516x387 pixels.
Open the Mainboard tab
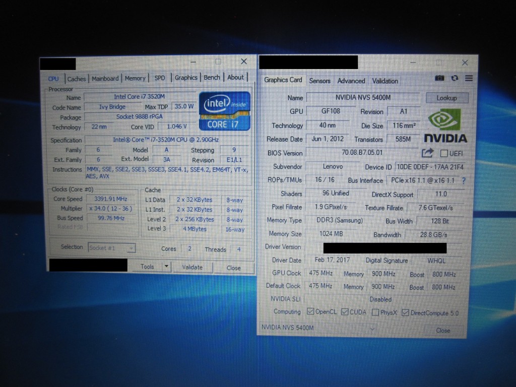pyautogui.click(x=105, y=79)
